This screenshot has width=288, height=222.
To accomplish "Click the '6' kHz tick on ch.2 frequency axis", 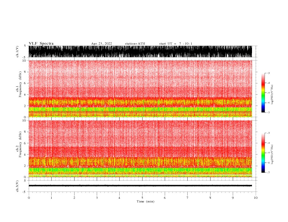I will pos(25,143).
